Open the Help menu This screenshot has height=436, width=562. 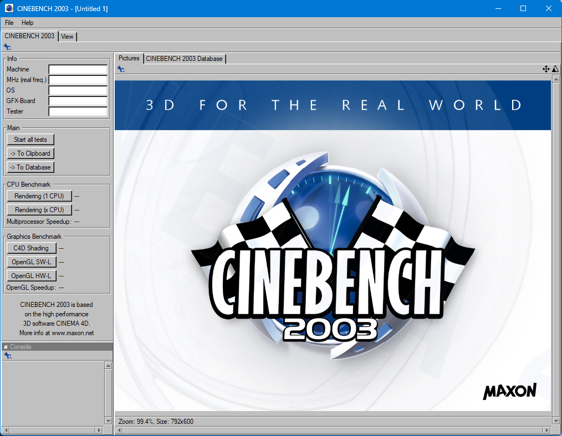coord(28,23)
